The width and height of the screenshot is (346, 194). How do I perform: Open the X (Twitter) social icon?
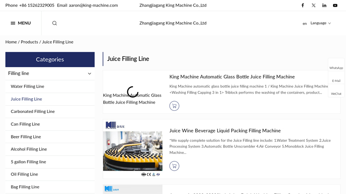click(x=313, y=5)
